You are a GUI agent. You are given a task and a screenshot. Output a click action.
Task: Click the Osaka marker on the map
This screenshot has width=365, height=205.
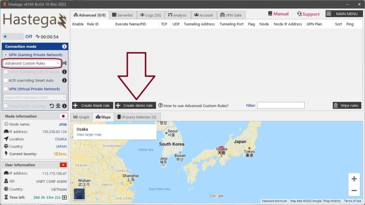[x=221, y=149]
